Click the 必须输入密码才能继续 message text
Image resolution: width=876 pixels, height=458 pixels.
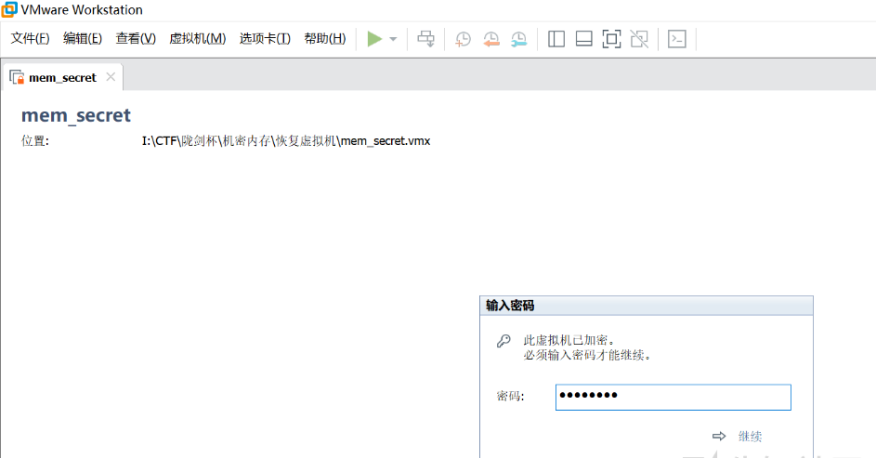click(x=588, y=355)
